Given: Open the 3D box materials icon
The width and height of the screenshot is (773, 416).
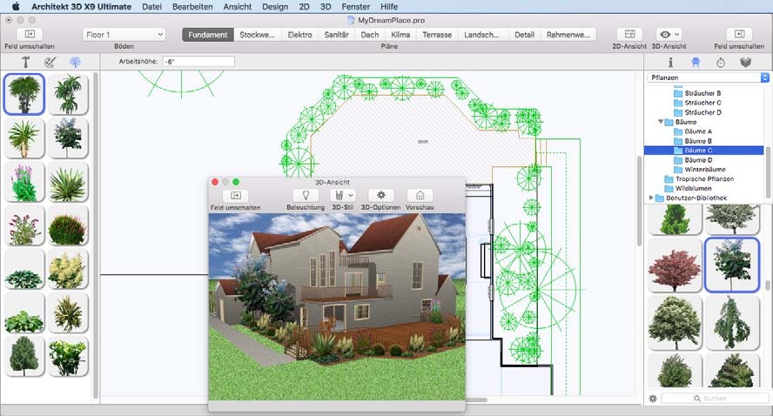Looking at the screenshot, I should tap(745, 62).
